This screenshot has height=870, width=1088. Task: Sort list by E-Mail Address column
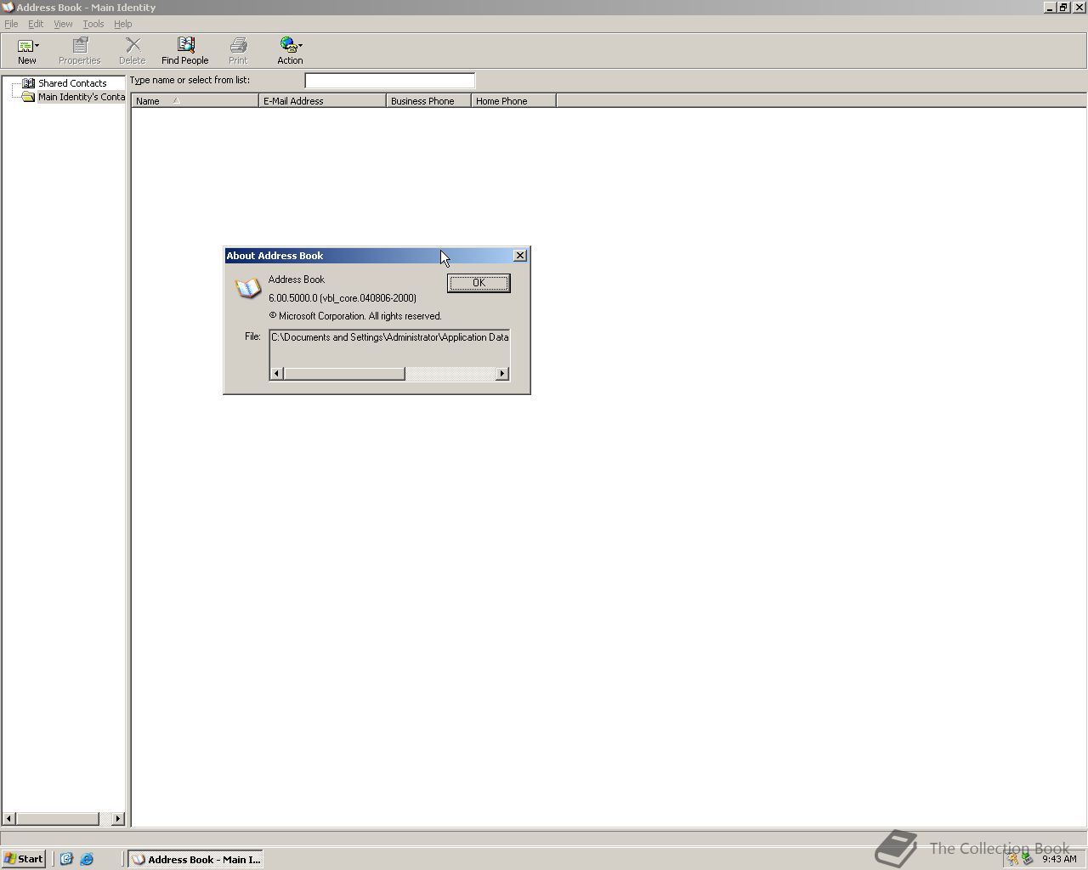[x=322, y=100]
